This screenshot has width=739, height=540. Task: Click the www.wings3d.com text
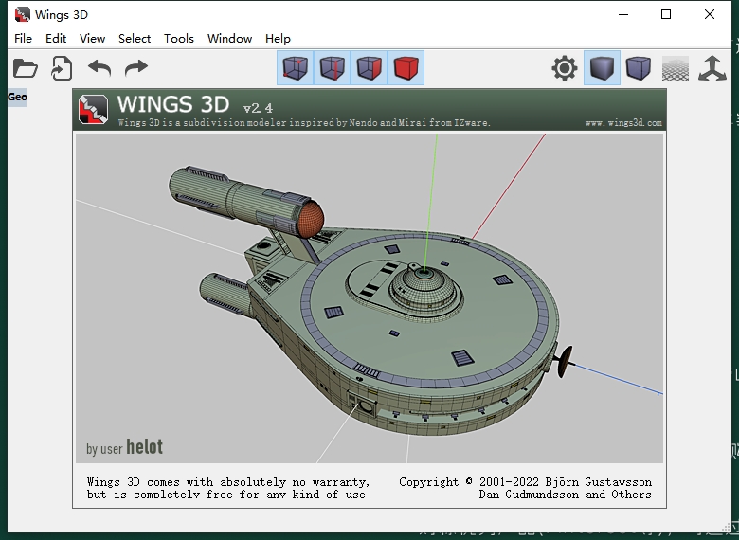pos(623,123)
